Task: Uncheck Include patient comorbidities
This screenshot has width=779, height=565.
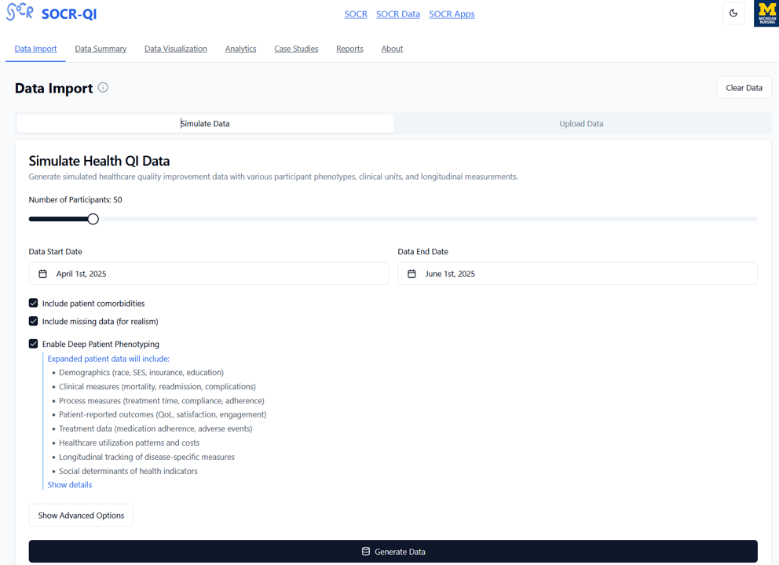Action: coord(34,303)
